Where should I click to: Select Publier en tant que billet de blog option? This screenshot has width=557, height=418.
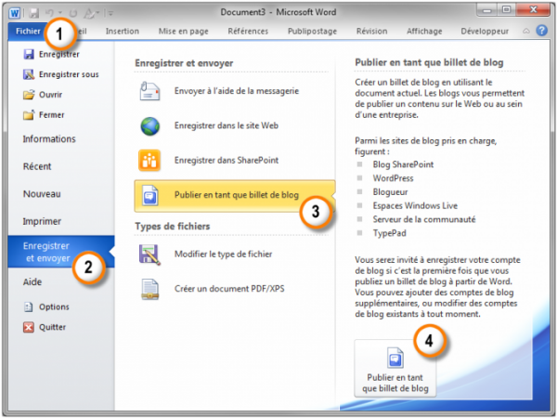click(235, 196)
